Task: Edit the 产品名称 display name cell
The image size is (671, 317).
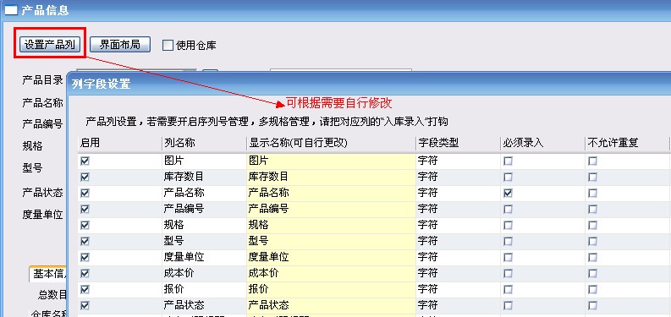Action: pyautogui.click(x=331, y=193)
